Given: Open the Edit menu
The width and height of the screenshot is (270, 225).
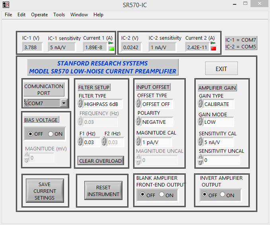Looking at the screenshot, I should coord(21,15).
